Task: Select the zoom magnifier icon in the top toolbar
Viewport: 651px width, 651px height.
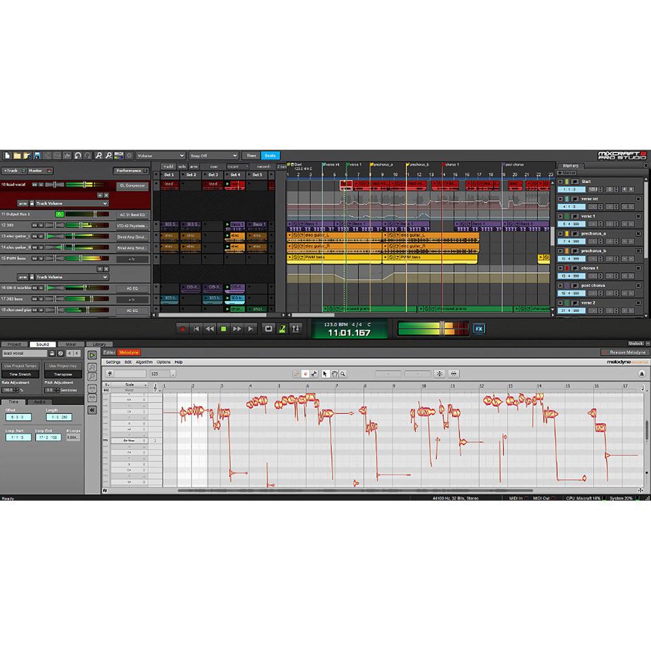Action: pos(99,154)
